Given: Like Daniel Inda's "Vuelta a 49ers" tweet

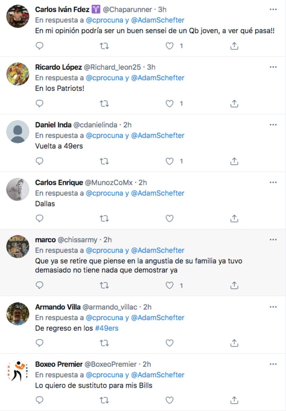Looking at the screenshot, I should (x=170, y=161).
